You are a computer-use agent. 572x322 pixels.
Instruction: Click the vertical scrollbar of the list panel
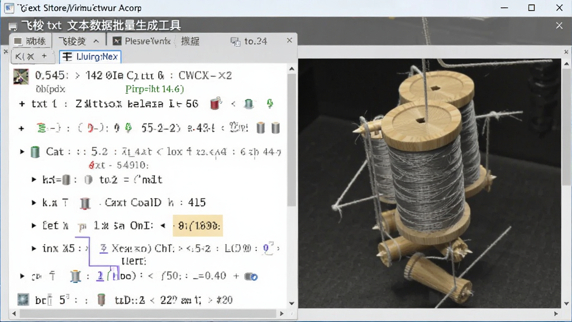(x=292, y=140)
